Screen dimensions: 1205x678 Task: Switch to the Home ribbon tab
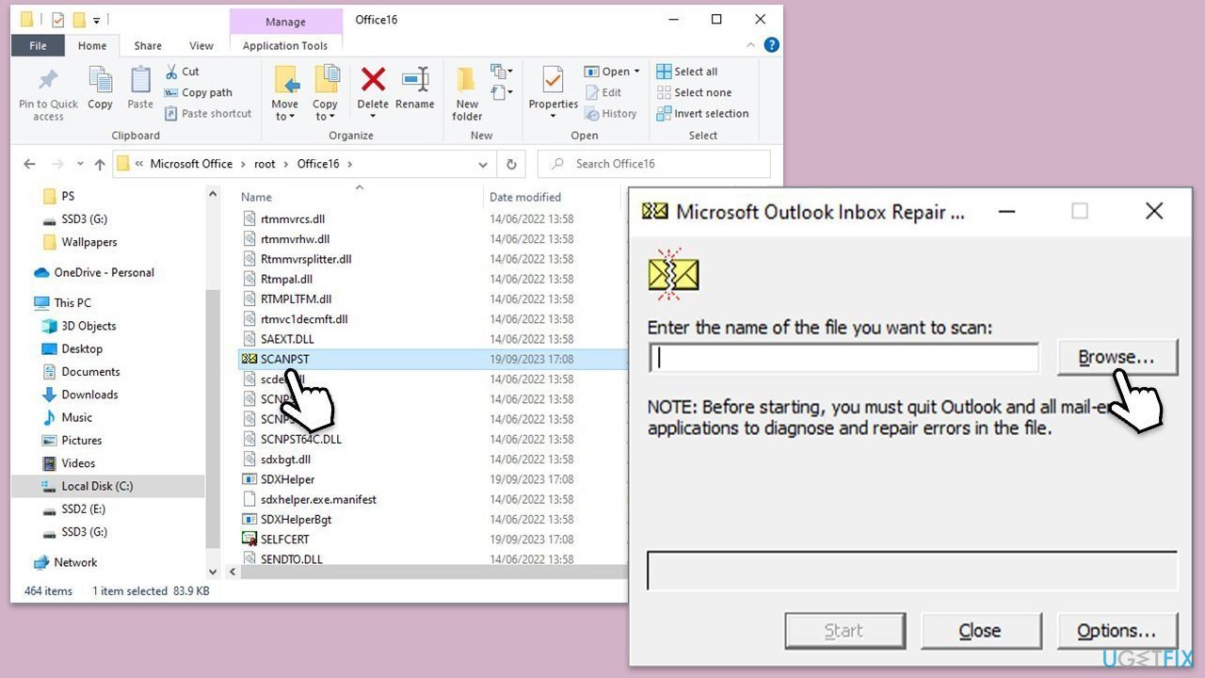(92, 45)
